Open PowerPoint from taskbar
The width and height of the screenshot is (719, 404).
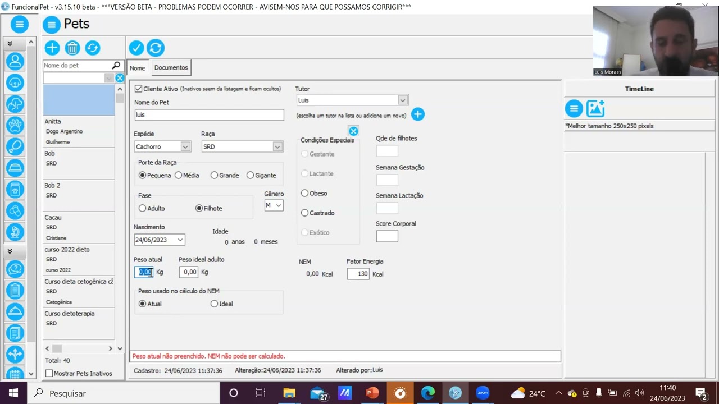click(x=372, y=393)
